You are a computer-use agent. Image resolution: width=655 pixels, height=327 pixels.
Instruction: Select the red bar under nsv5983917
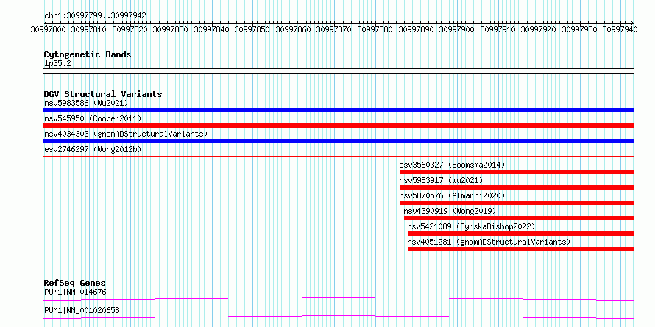[x=517, y=187]
